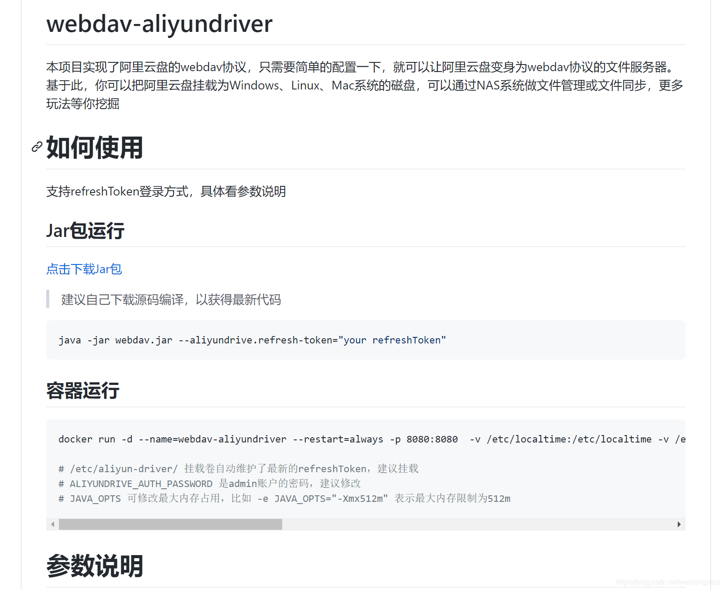Click the JAVA_OPTS comment line in code
This screenshot has width=724, height=590.
pos(283,498)
